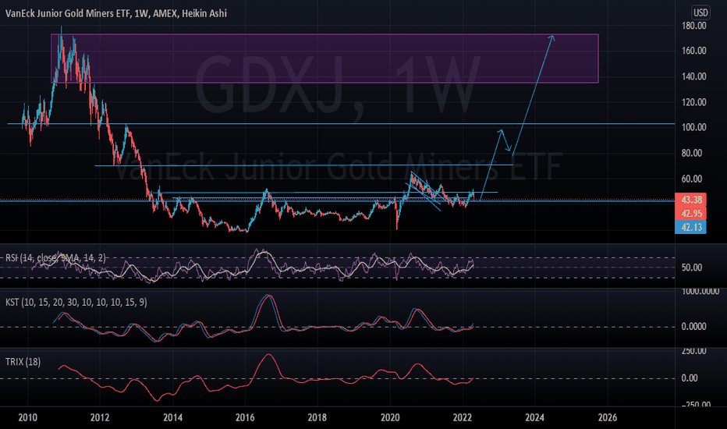Click the red 42.95 price label
The width and height of the screenshot is (727, 429).
click(691, 214)
